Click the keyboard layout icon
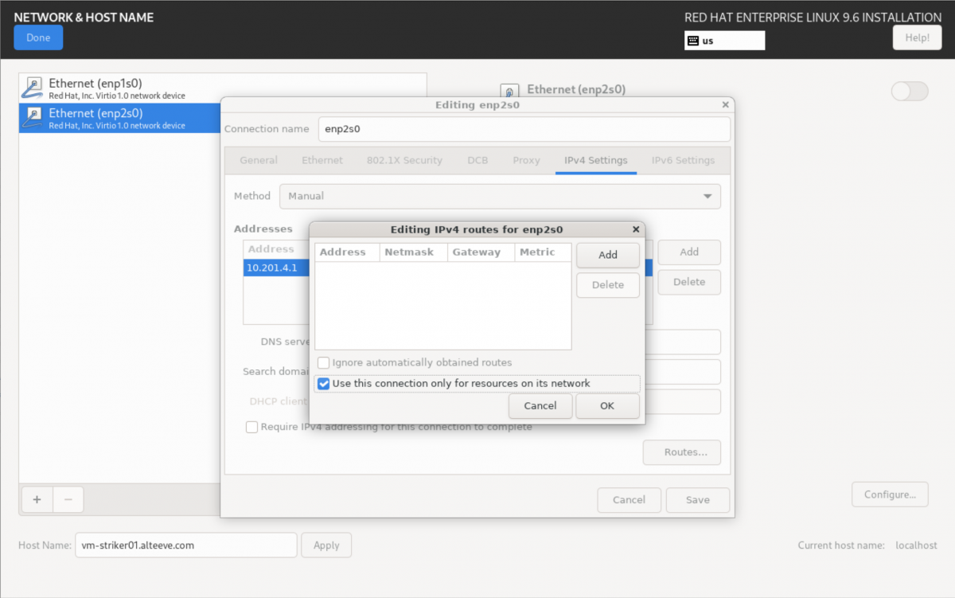955x598 pixels. click(x=693, y=41)
